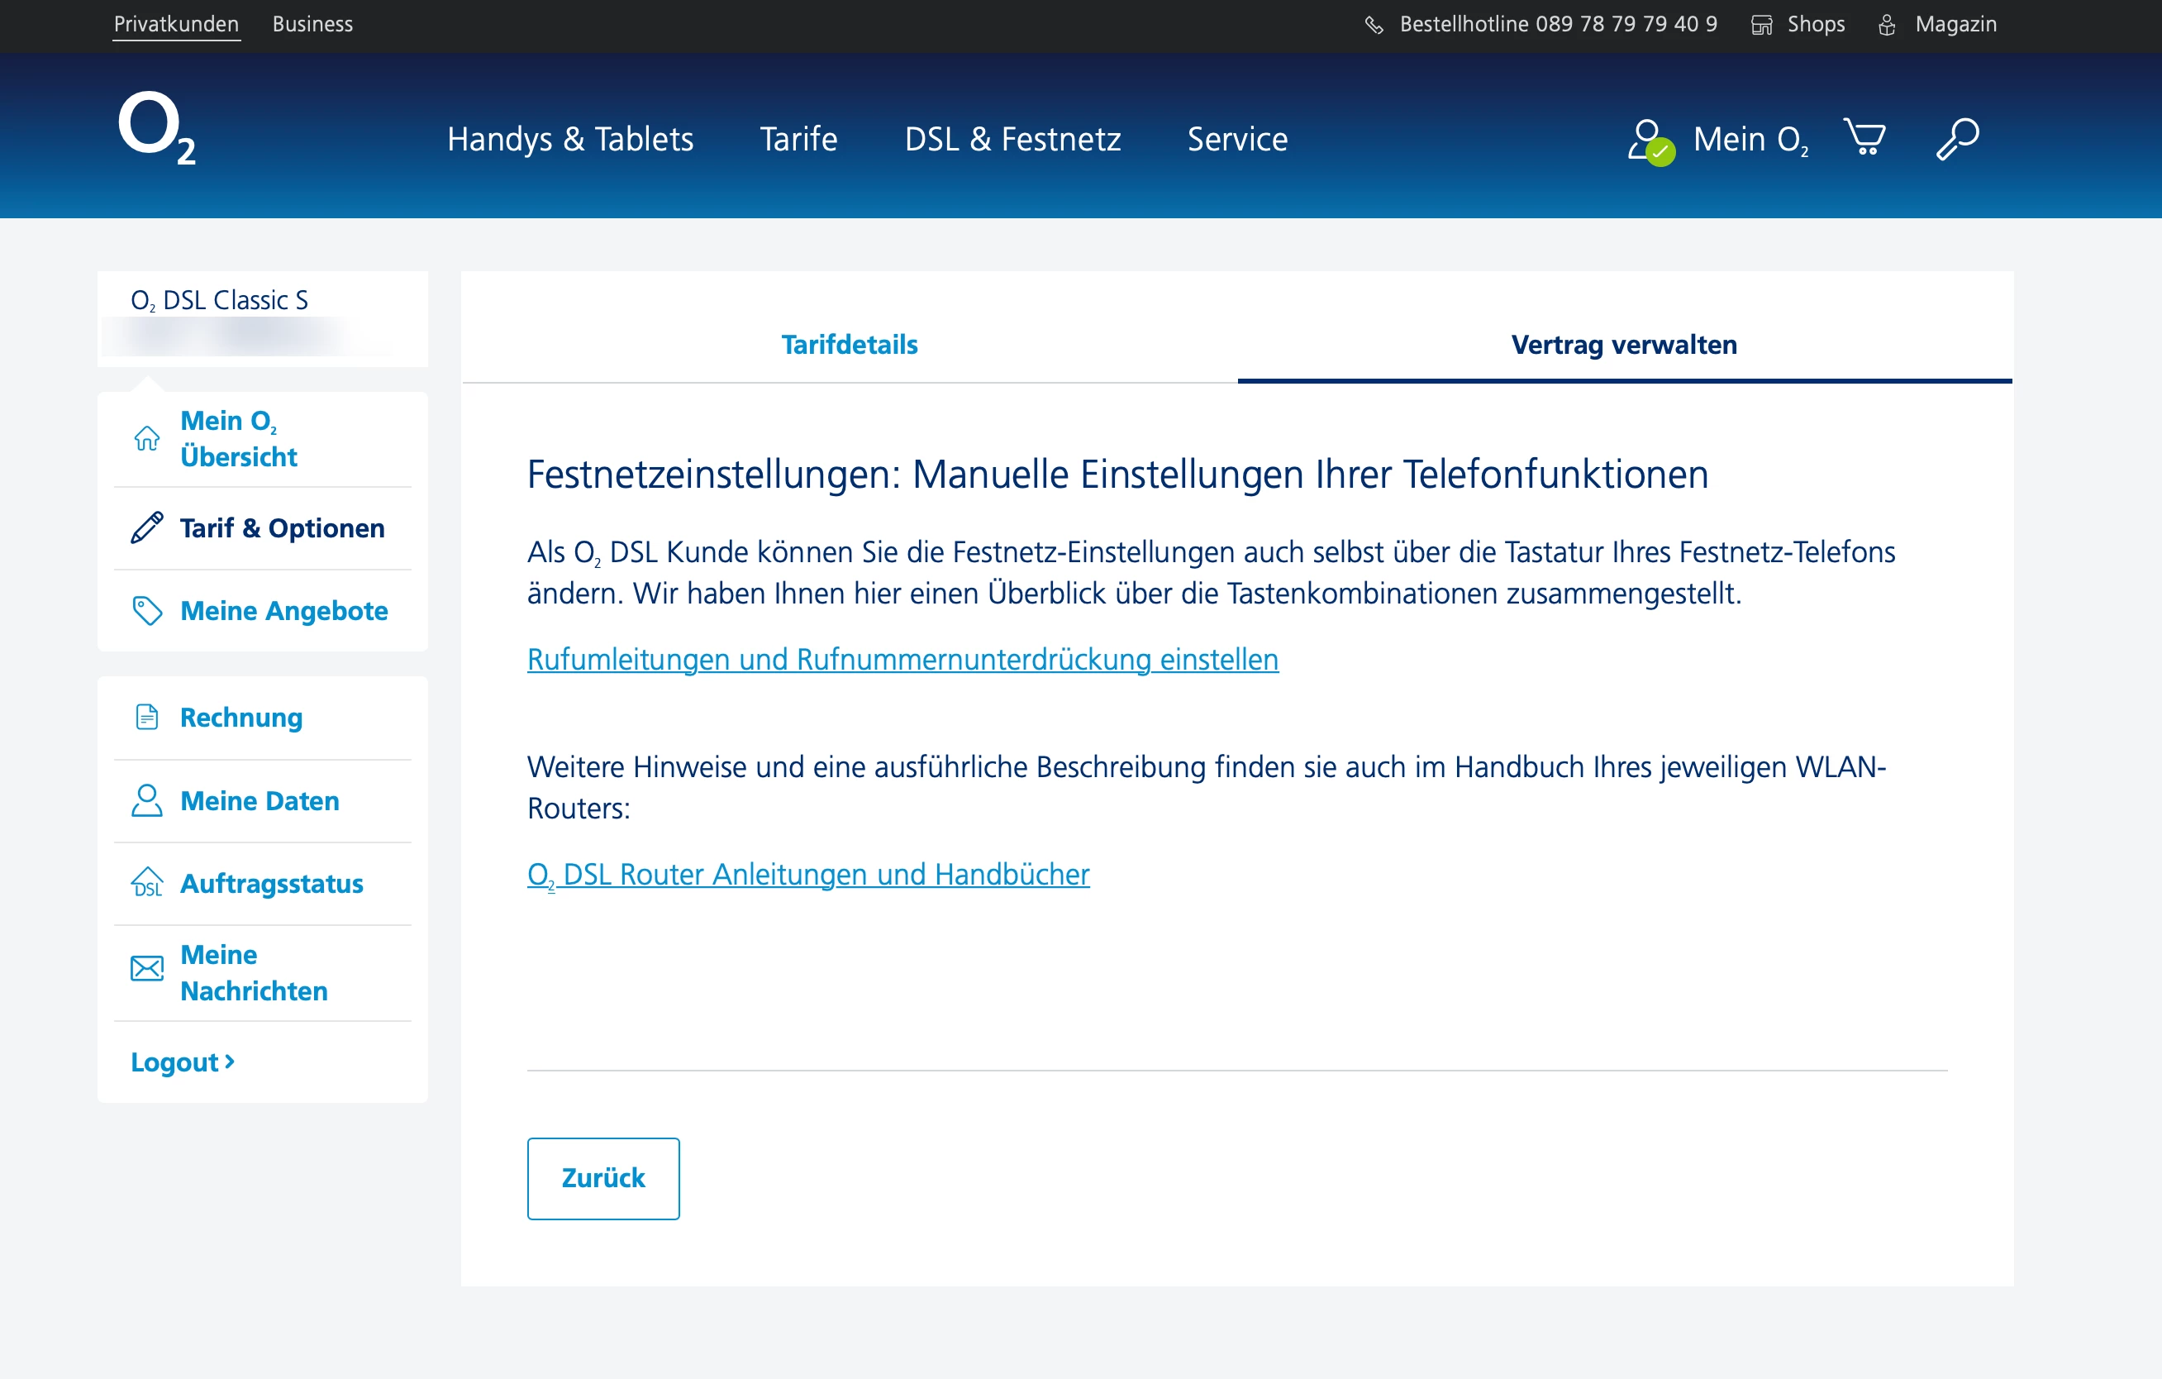2162x1379 pixels.
Task: Click the pencil icon beside Tarif & Optionen
Action: click(146, 528)
